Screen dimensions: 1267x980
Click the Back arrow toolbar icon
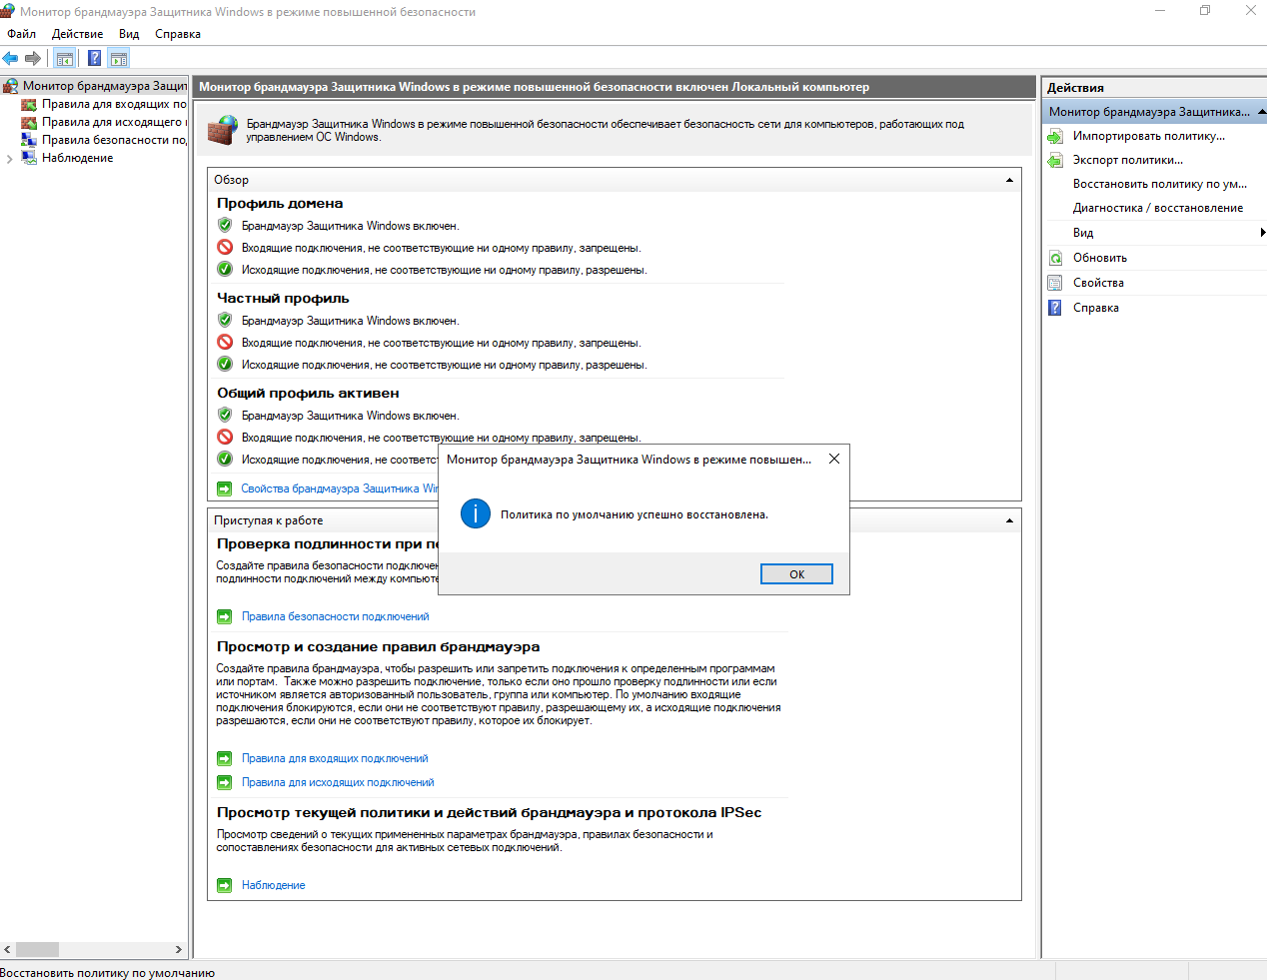pos(10,58)
